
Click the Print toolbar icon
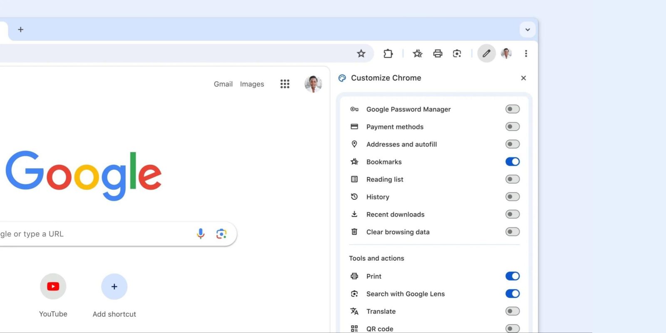pyautogui.click(x=437, y=53)
